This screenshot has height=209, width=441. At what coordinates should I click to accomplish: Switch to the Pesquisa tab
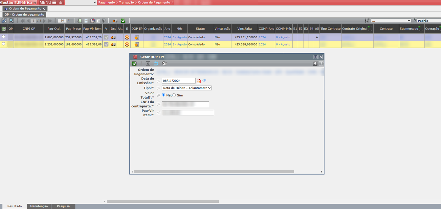(63, 206)
